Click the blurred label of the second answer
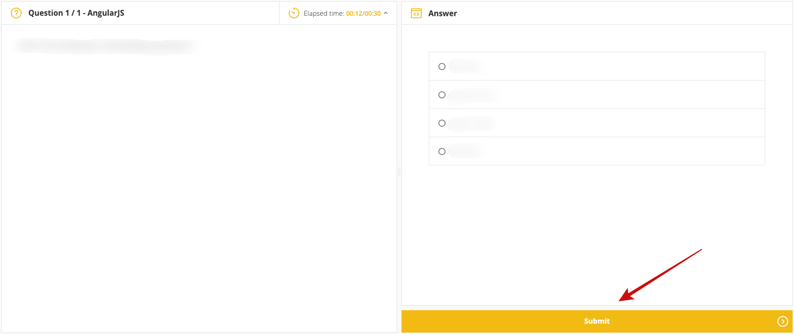The image size is (794, 334). [x=473, y=95]
